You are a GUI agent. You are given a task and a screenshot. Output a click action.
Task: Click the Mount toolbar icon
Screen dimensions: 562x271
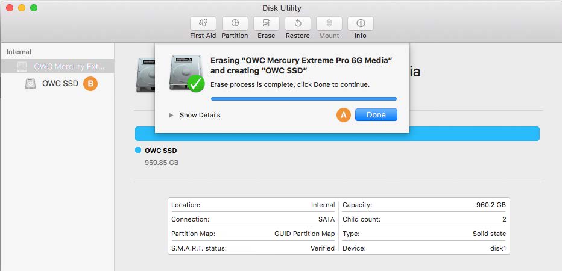tap(329, 23)
